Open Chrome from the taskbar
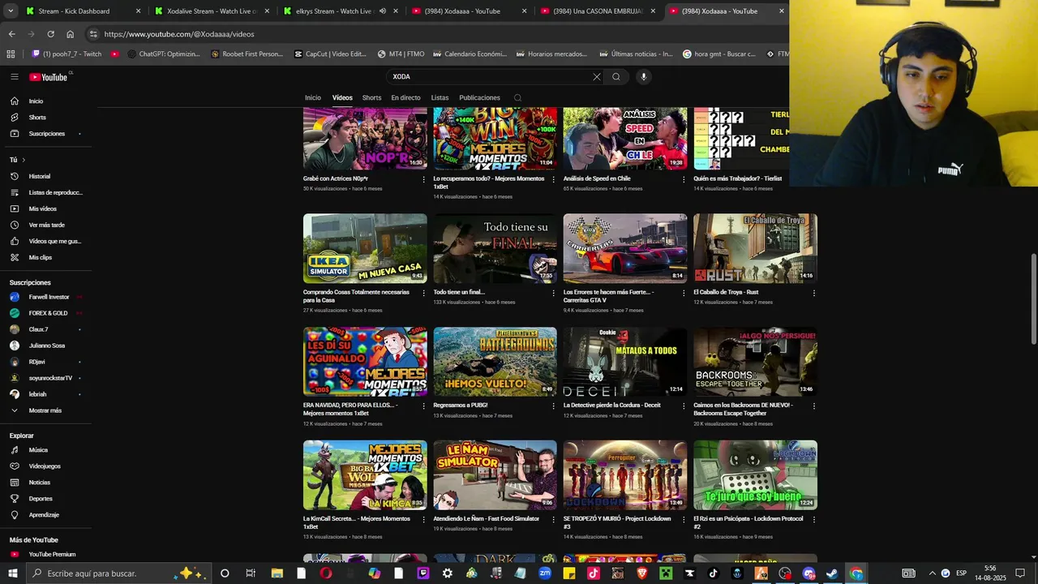 pyautogui.click(x=856, y=573)
